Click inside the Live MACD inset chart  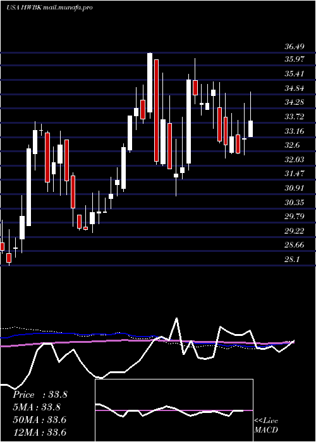click(174, 410)
